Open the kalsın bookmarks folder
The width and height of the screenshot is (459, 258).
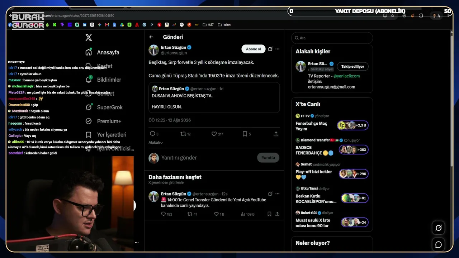[224, 25]
